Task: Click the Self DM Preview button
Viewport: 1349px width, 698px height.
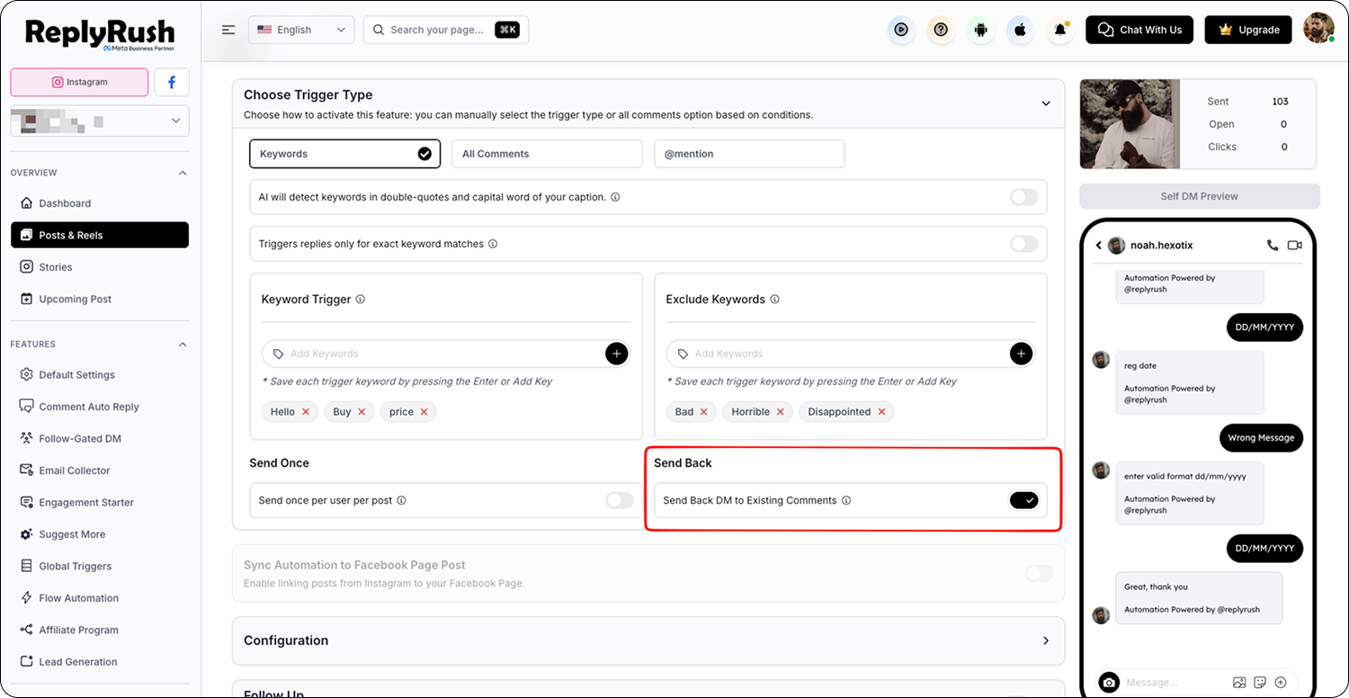Action: pyautogui.click(x=1199, y=196)
